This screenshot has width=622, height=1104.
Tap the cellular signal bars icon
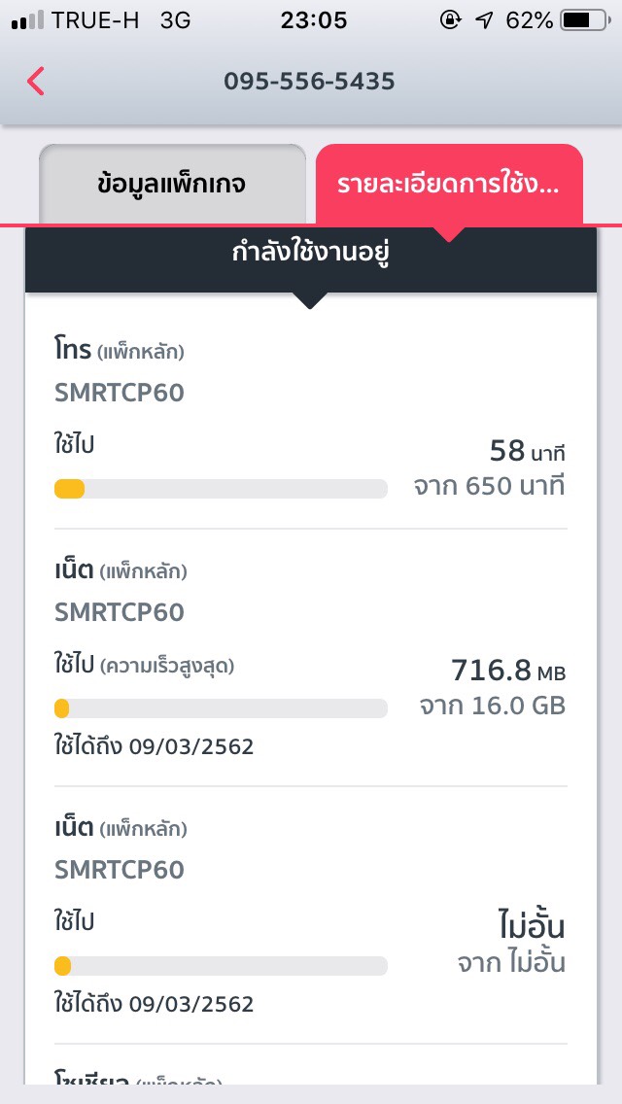pos(27,20)
